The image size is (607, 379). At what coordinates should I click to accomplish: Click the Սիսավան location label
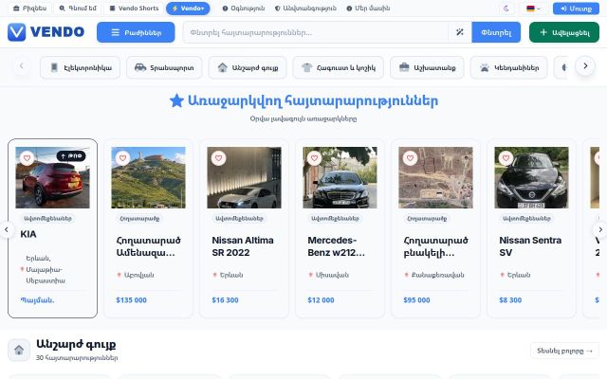click(x=332, y=275)
